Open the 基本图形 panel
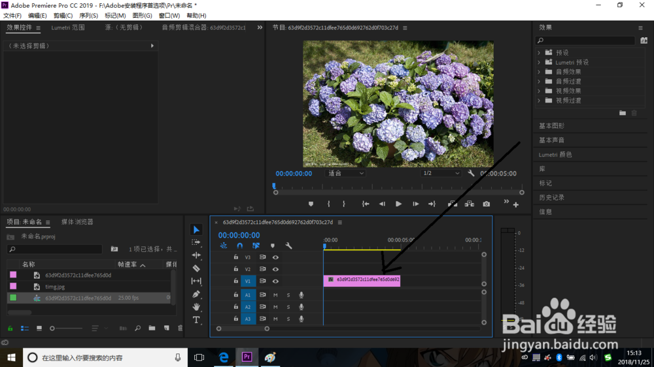This screenshot has width=654, height=367. [x=552, y=126]
